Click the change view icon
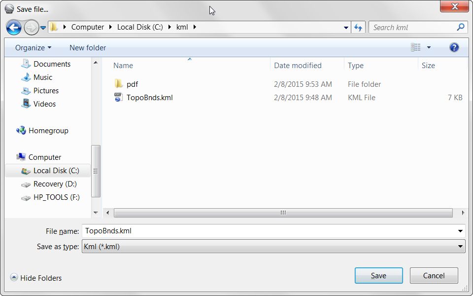The height and width of the screenshot is (296, 473). [x=416, y=47]
